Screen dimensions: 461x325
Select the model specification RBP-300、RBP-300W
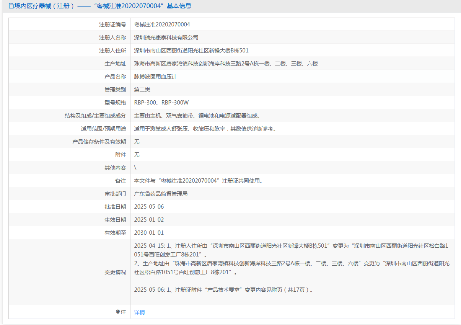(161, 103)
